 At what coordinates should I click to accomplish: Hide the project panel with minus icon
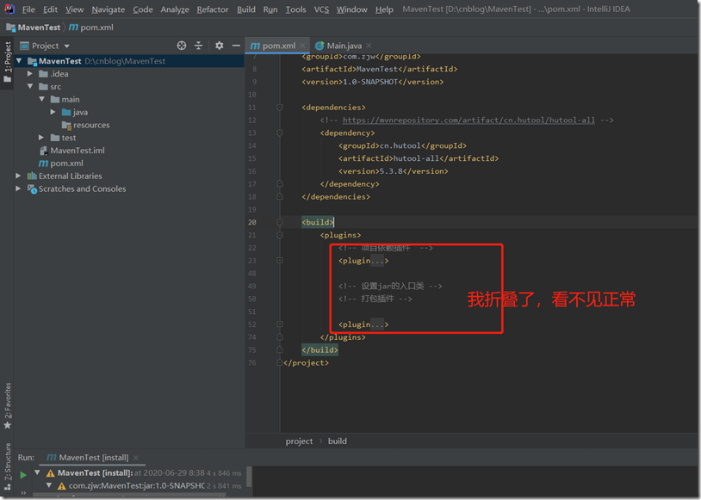click(236, 46)
